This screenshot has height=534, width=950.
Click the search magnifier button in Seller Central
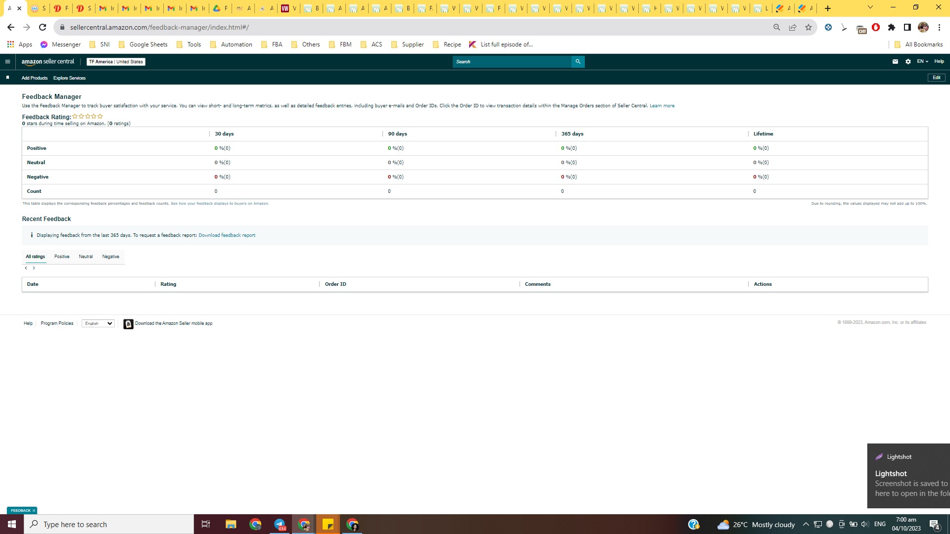click(x=578, y=62)
